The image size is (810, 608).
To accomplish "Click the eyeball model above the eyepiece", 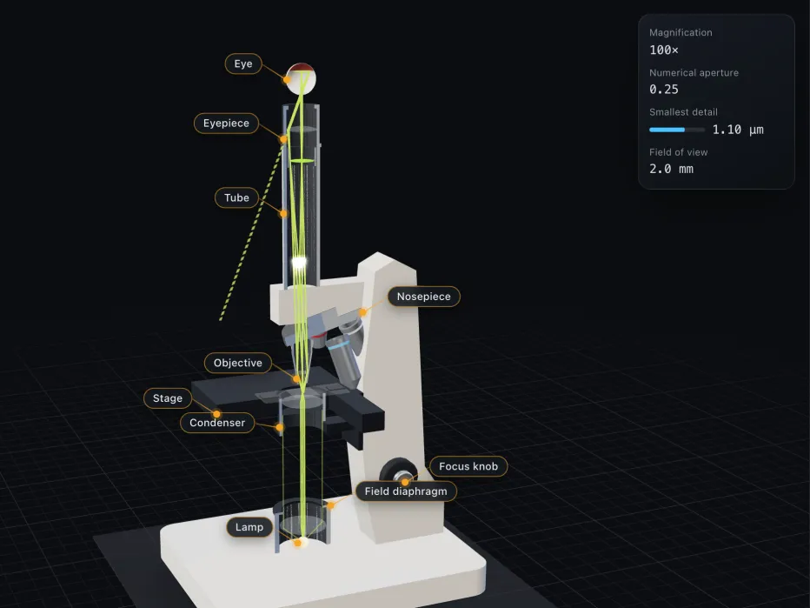I will 302,78.
